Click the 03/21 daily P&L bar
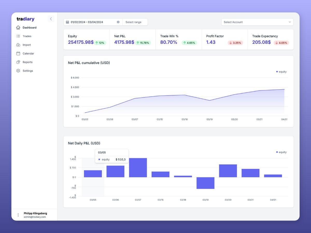 click(x=251, y=173)
